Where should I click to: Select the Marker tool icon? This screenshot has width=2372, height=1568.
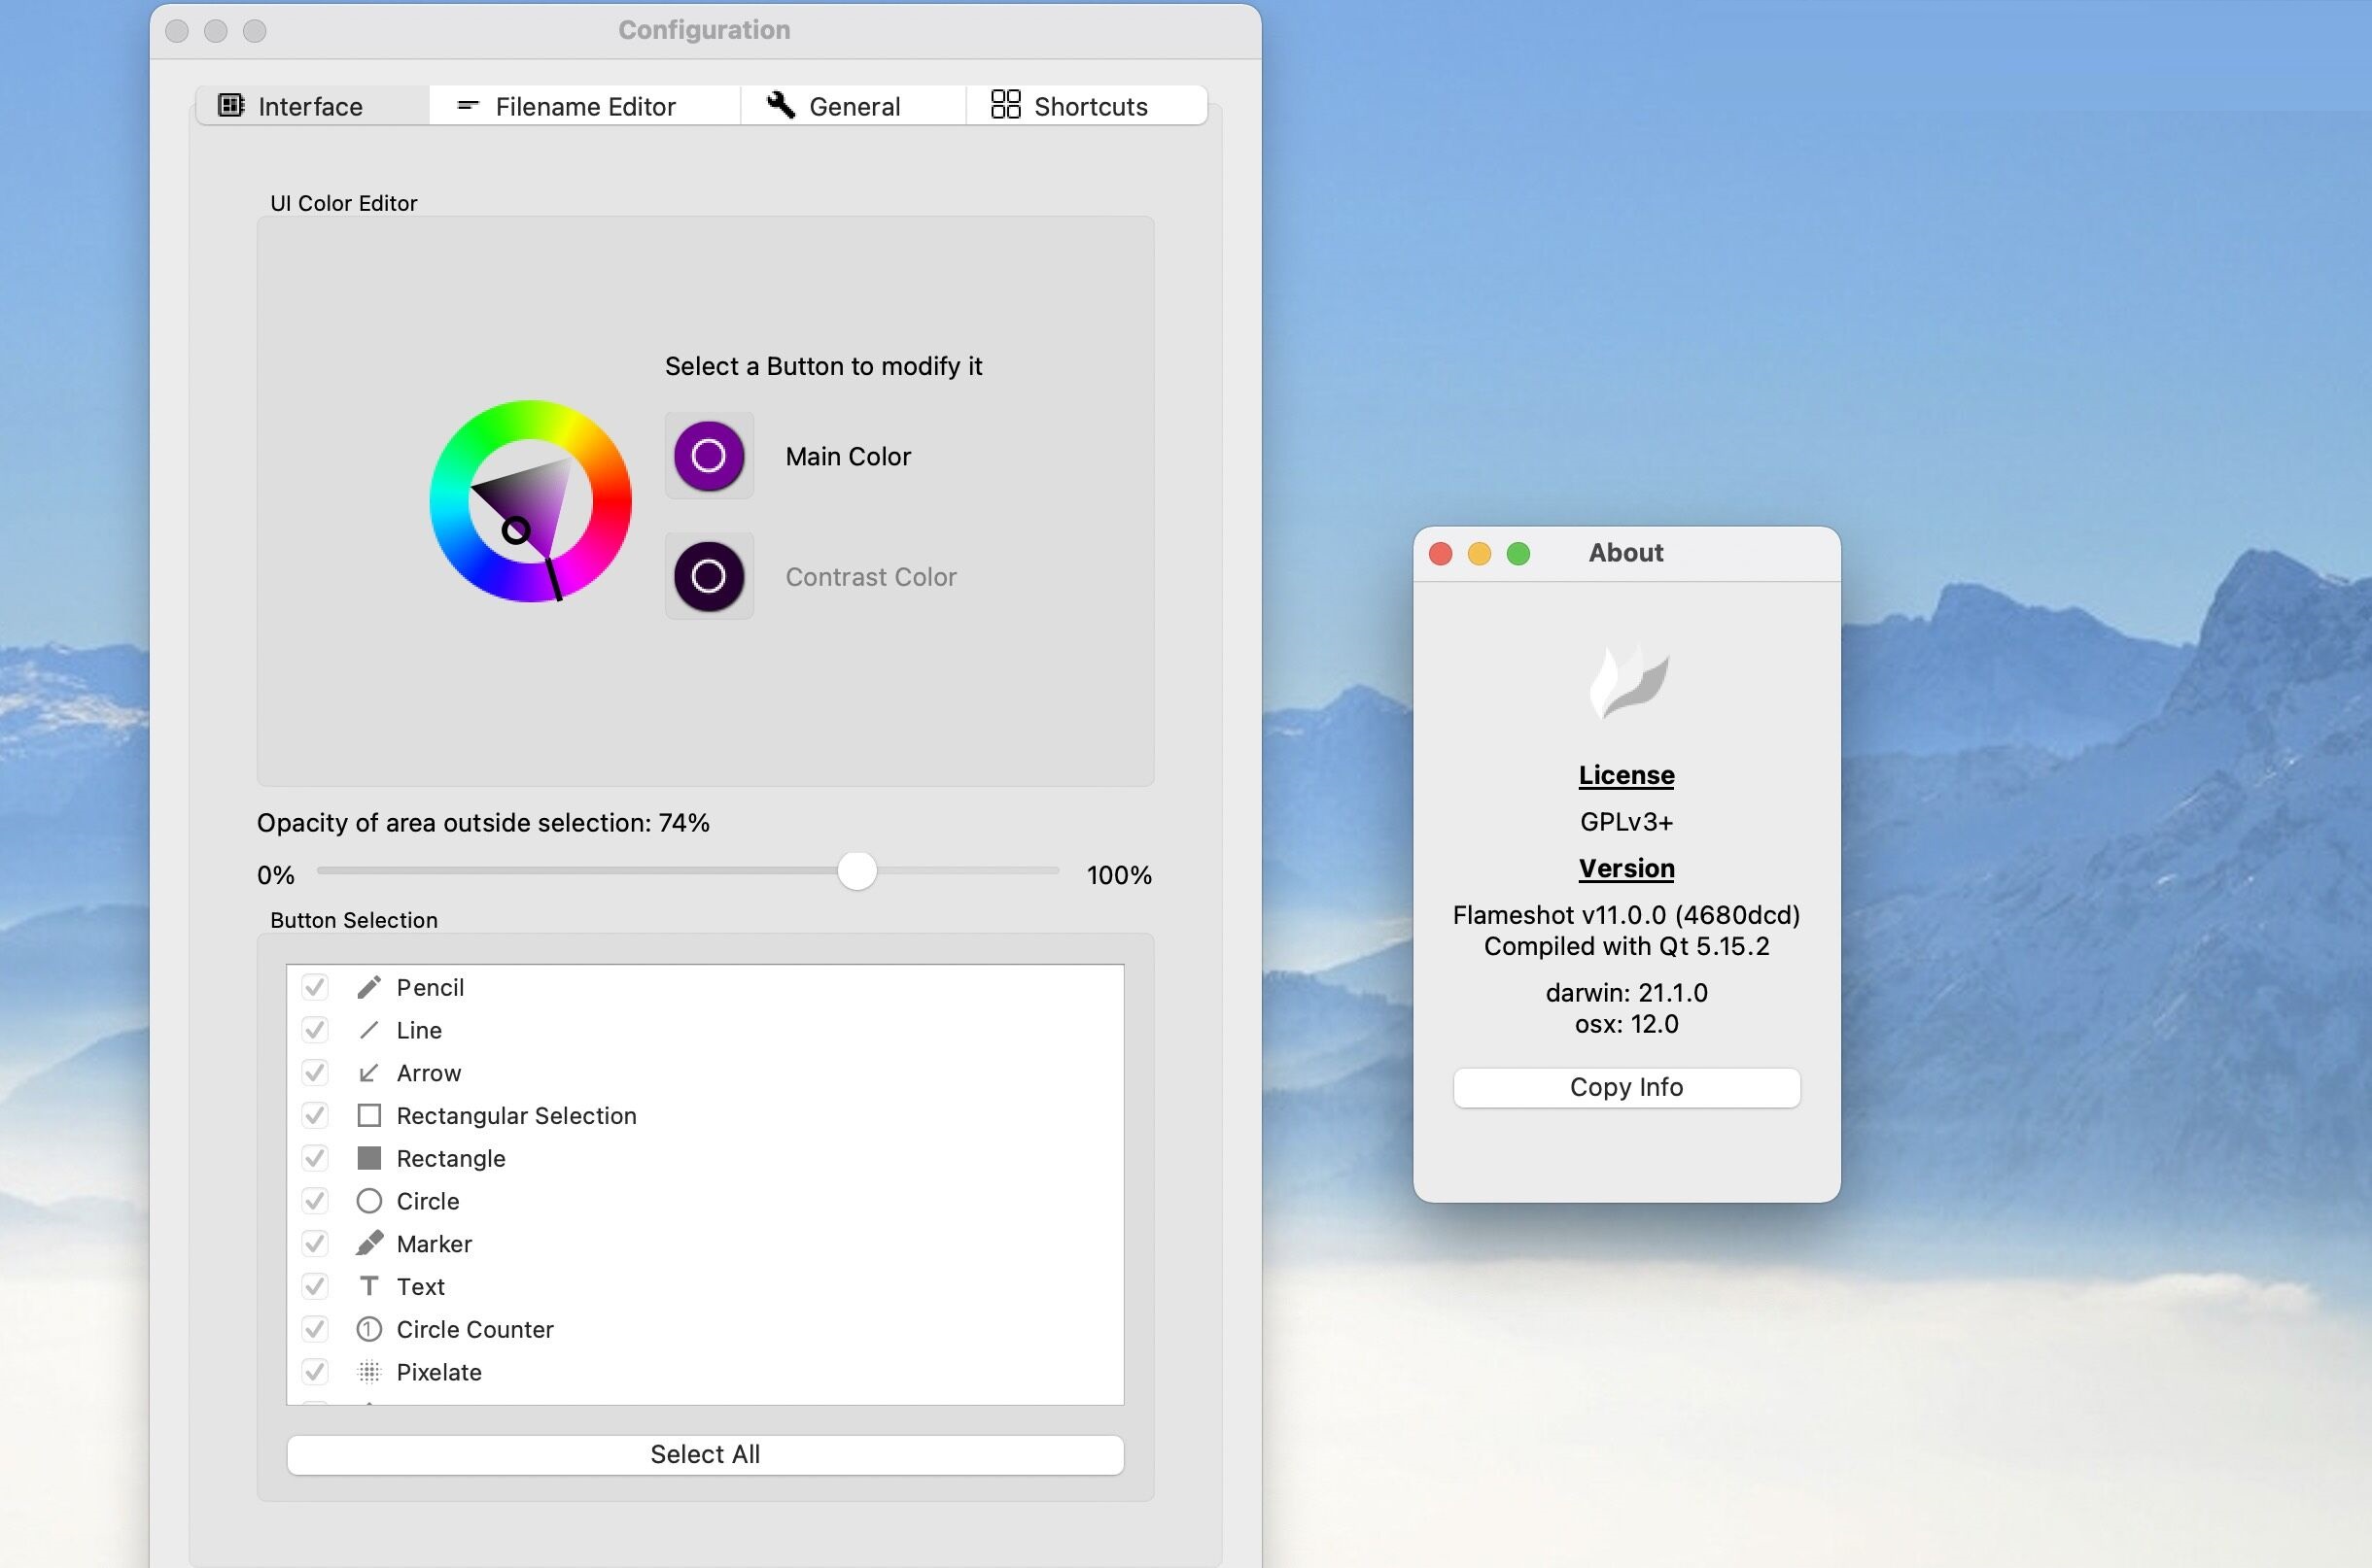coord(367,1243)
